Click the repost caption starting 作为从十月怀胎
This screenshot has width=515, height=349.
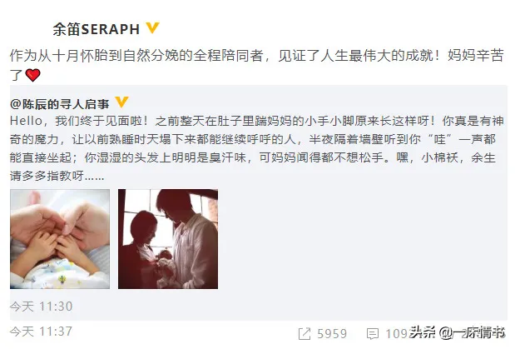pos(256,65)
